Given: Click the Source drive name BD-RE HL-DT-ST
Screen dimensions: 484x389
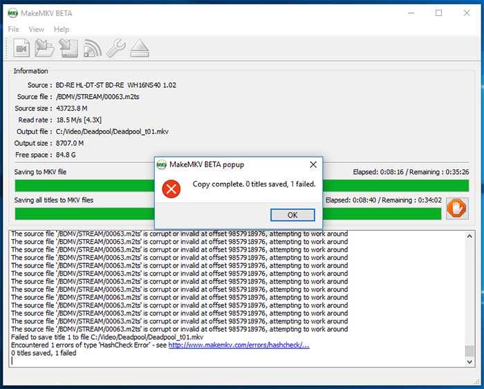Looking at the screenshot, I should (x=115, y=85).
